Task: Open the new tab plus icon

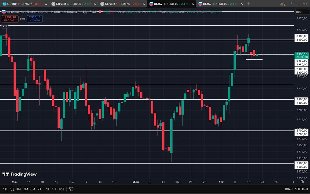Action: (248, 4)
